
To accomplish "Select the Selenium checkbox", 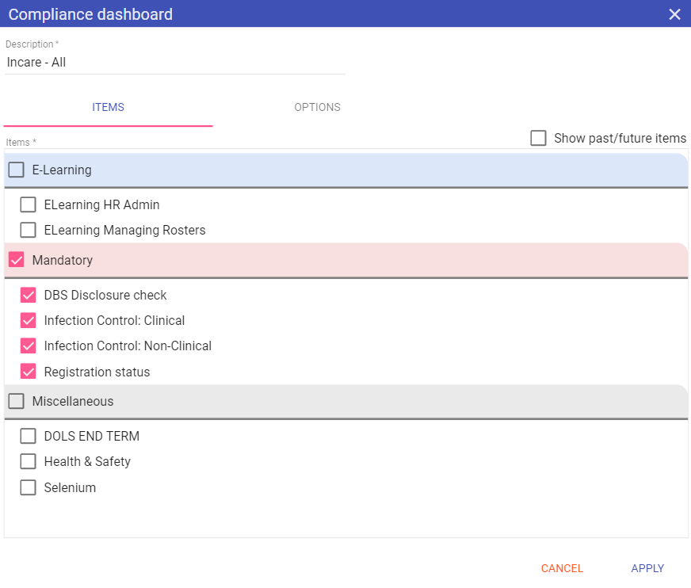I will point(29,487).
